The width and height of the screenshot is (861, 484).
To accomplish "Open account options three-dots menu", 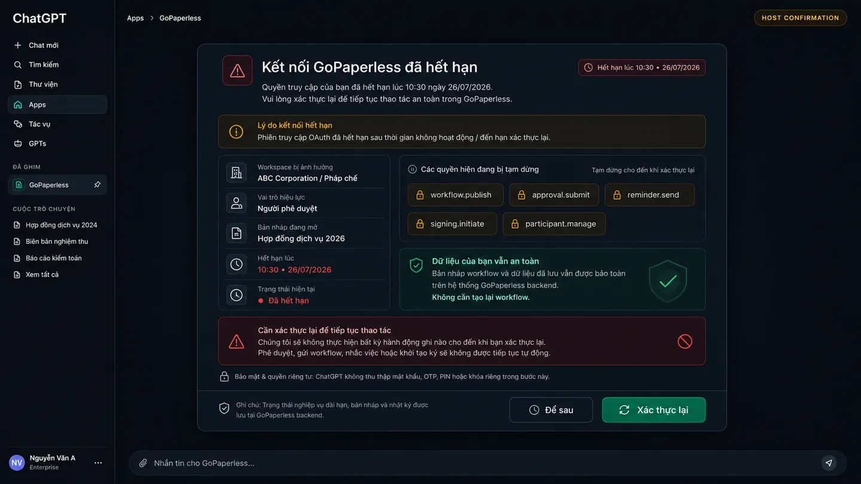I will coord(98,462).
